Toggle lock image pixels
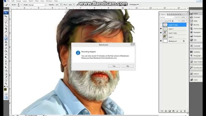 pos(168,21)
